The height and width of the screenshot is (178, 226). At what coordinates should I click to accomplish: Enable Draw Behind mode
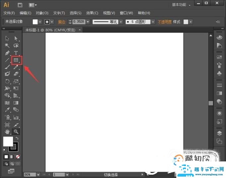12,164
